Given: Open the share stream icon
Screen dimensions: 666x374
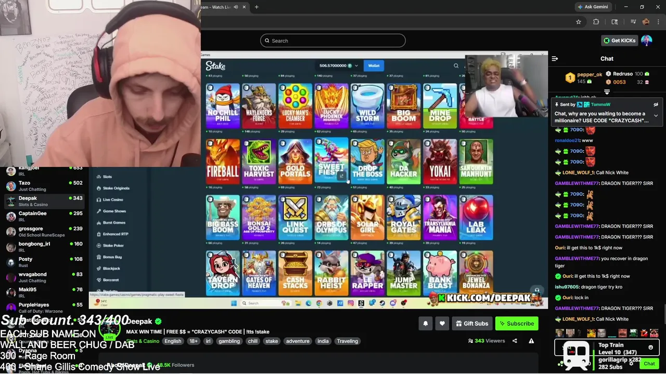Looking at the screenshot, I should tap(515, 341).
